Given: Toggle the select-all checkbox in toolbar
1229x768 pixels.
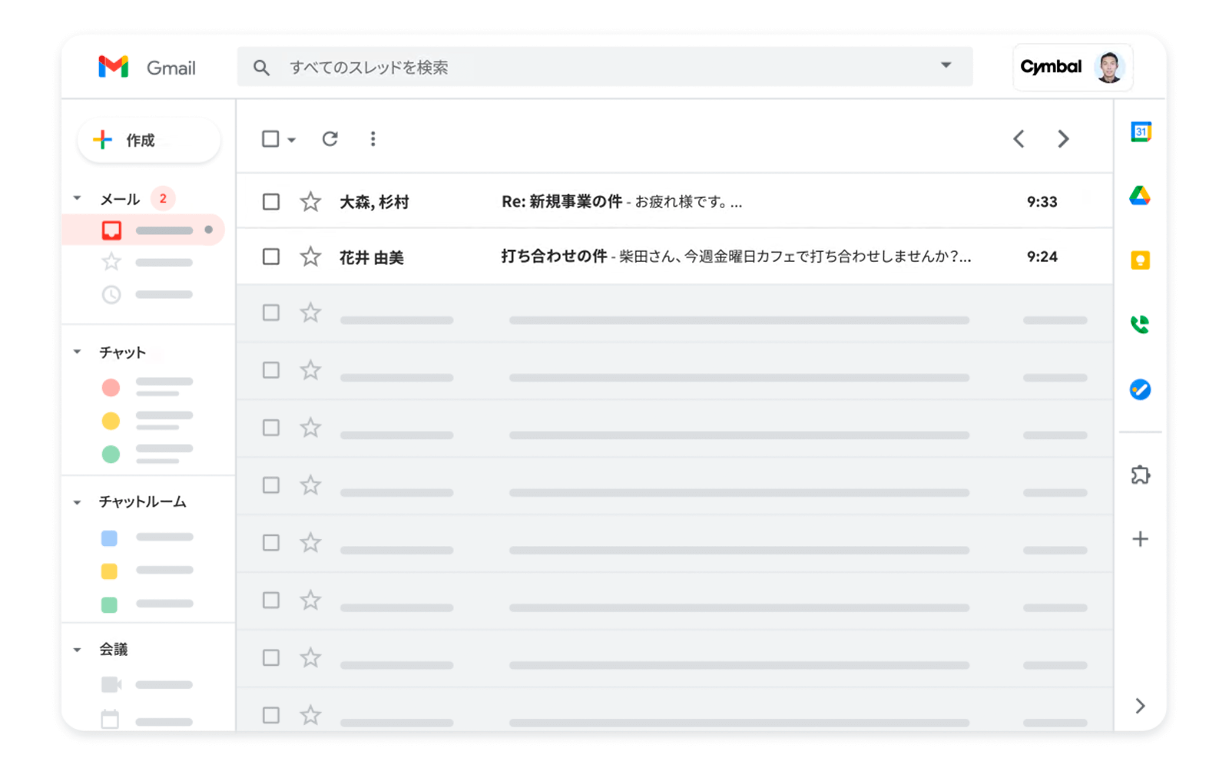Looking at the screenshot, I should click(270, 139).
